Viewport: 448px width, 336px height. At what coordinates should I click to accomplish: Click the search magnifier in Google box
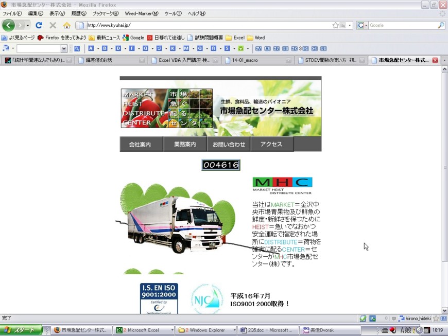point(441,25)
